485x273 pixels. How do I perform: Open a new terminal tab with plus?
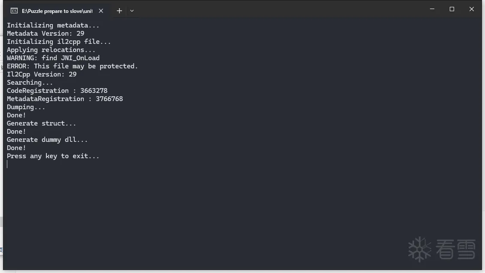[119, 11]
